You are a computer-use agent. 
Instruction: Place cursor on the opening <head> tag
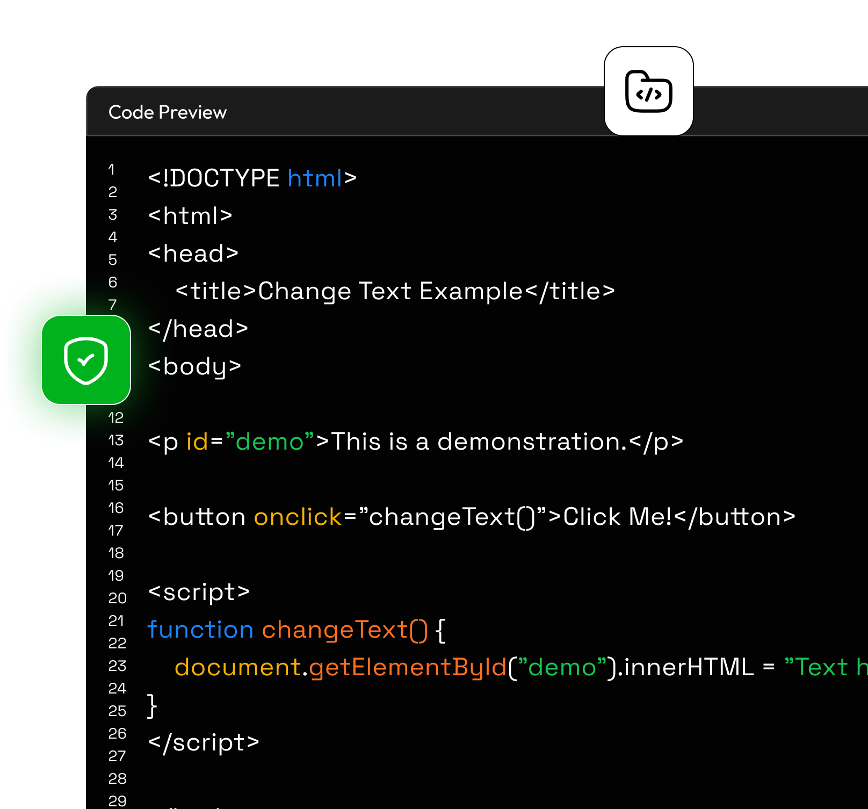click(193, 254)
